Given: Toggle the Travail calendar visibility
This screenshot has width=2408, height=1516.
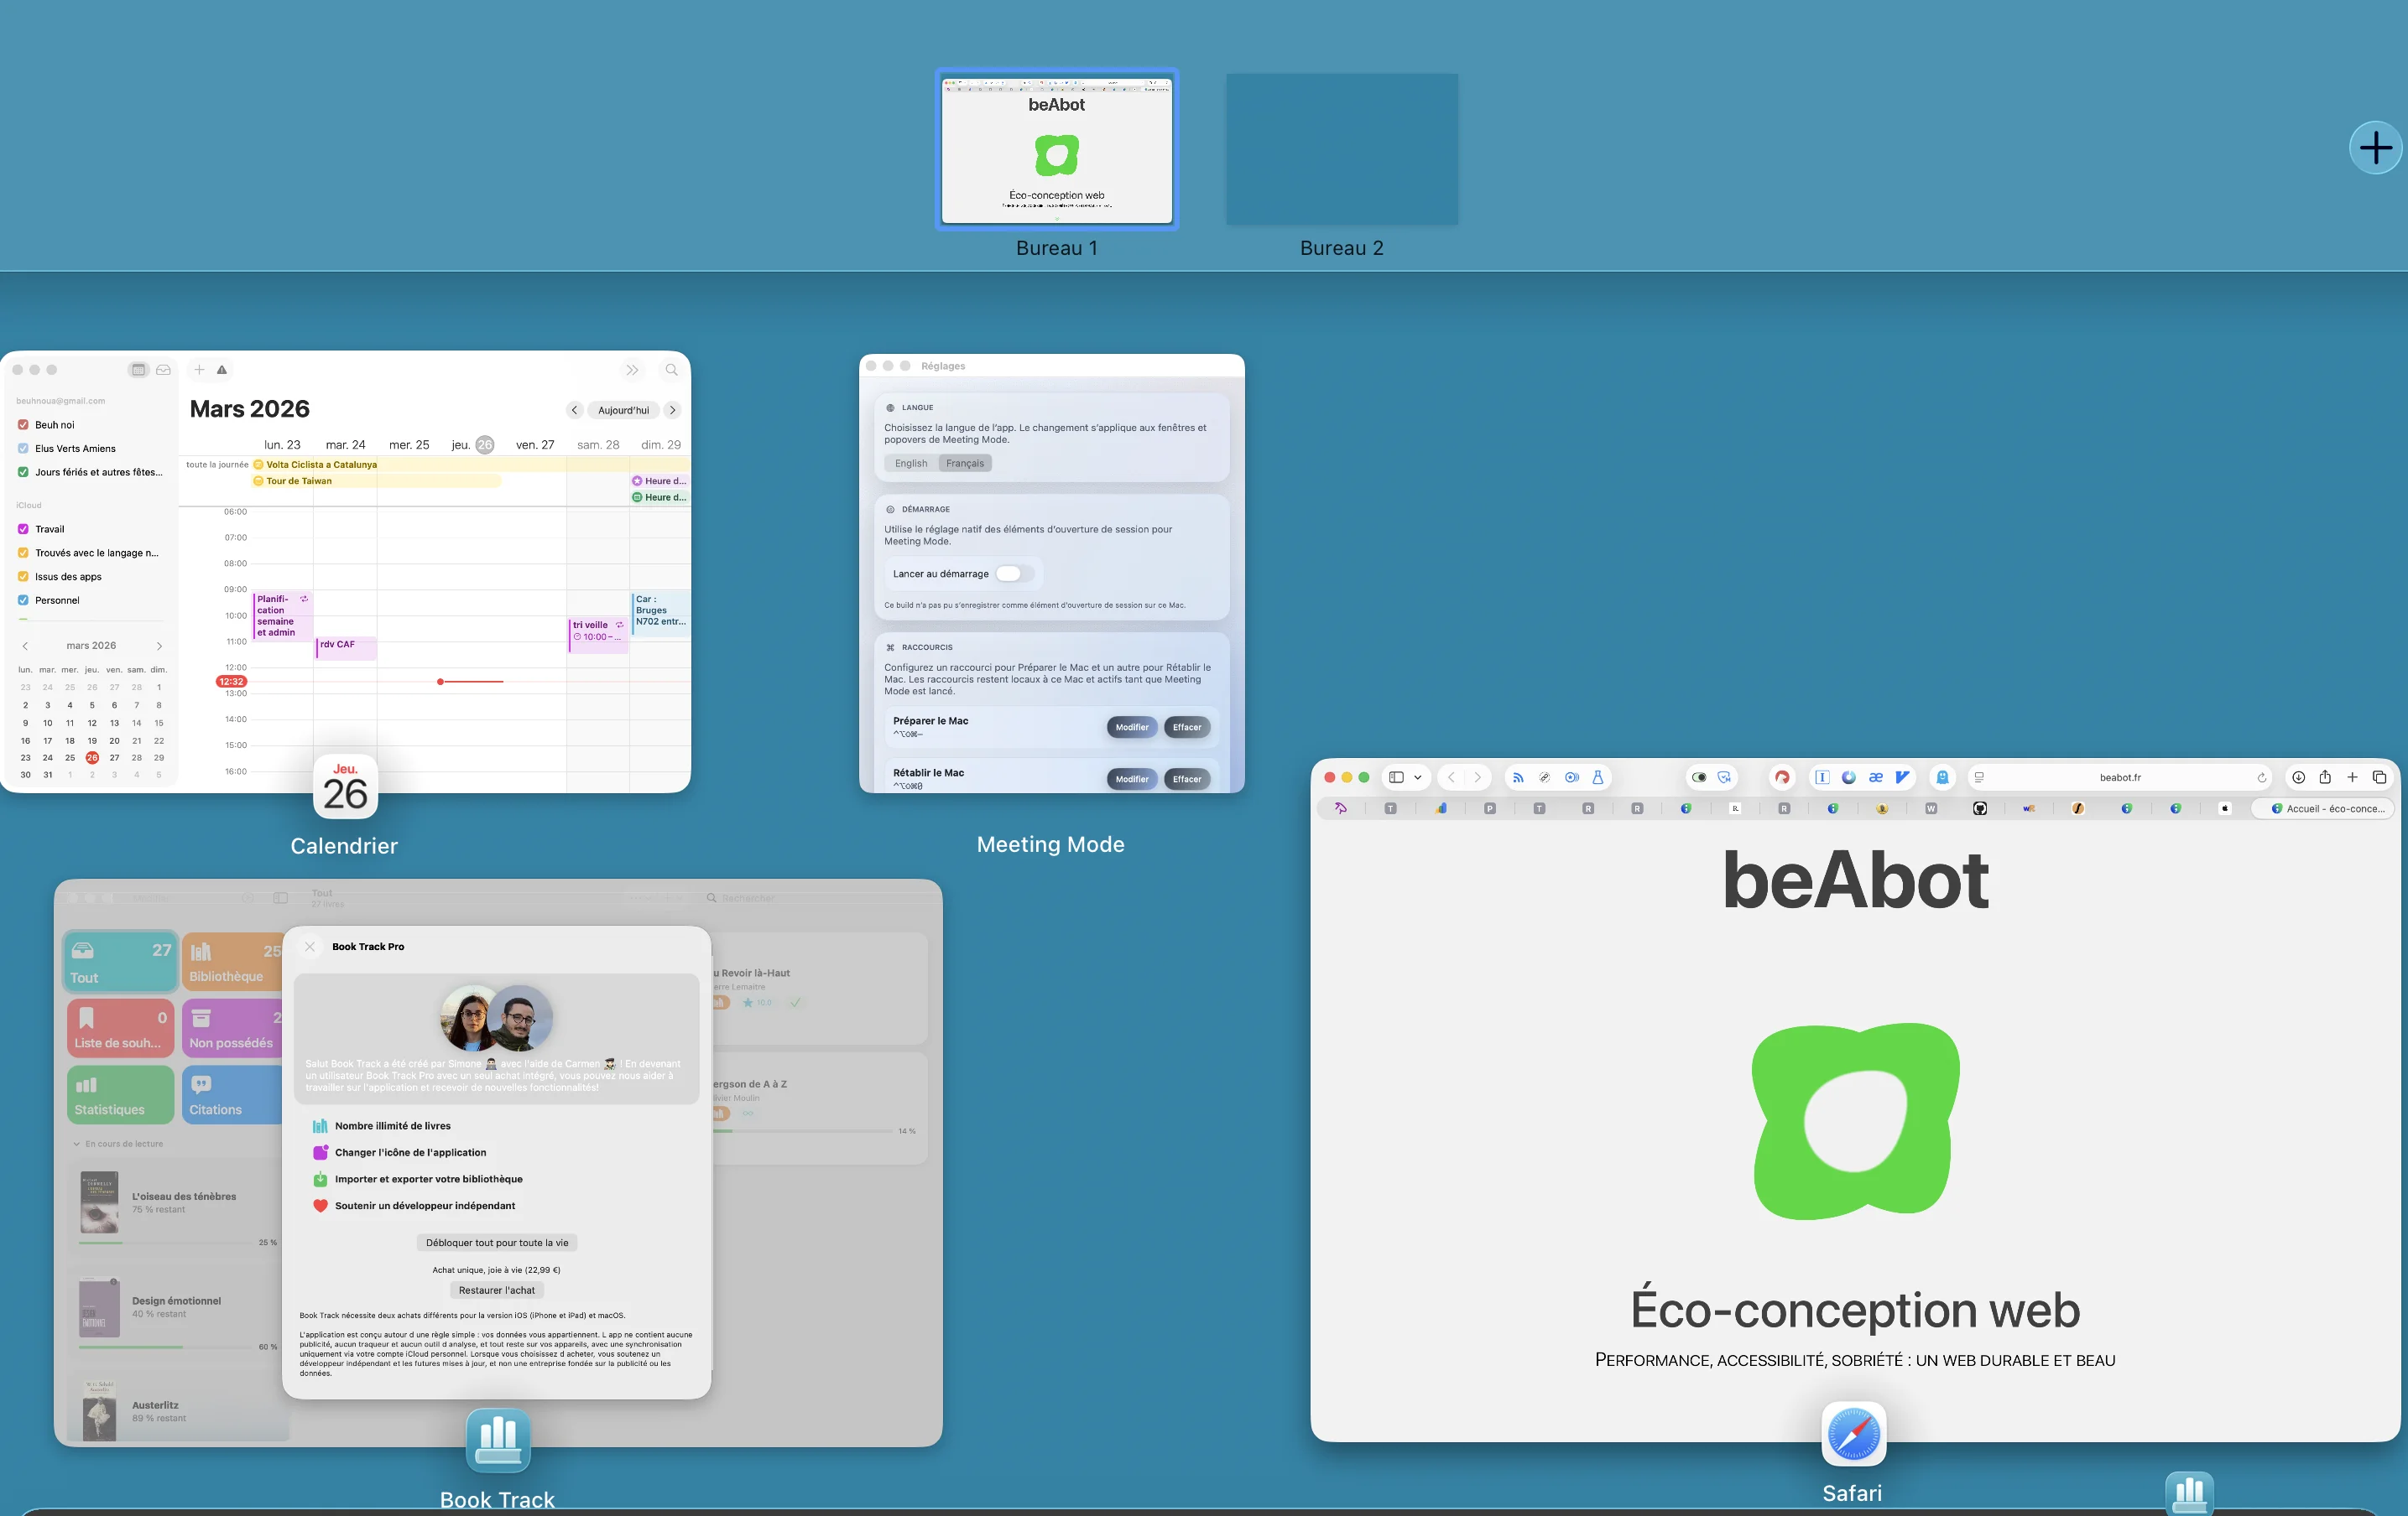Looking at the screenshot, I should [x=24, y=528].
